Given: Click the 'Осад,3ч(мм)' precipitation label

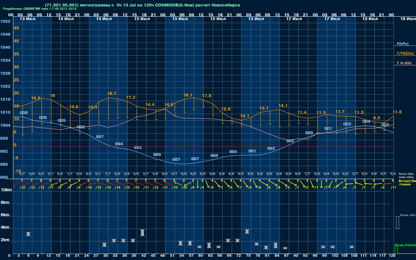Looking at the screenshot, I should [405, 245].
